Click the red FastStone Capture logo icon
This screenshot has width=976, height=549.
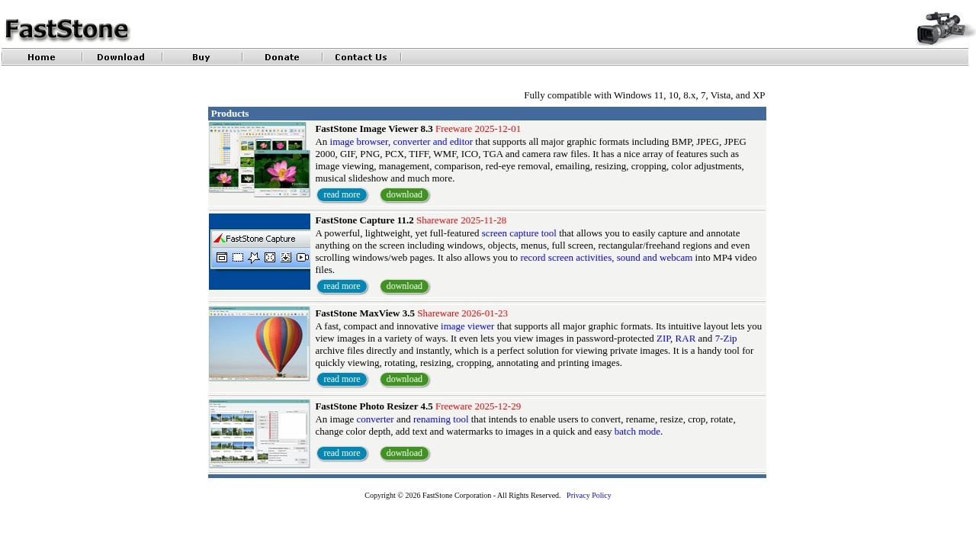point(219,238)
